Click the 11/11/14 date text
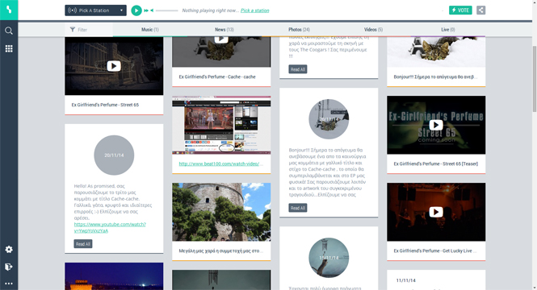This screenshot has height=290, width=537. 406,280
